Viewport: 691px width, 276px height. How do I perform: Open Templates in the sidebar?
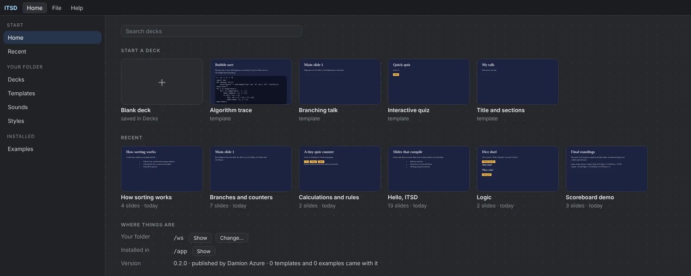click(x=52, y=93)
